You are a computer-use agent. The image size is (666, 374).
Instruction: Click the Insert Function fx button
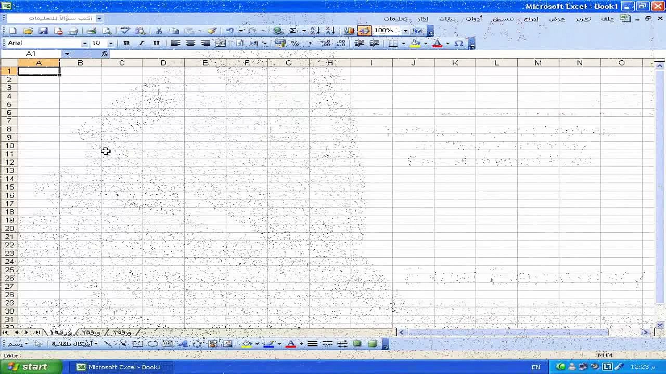coord(105,54)
